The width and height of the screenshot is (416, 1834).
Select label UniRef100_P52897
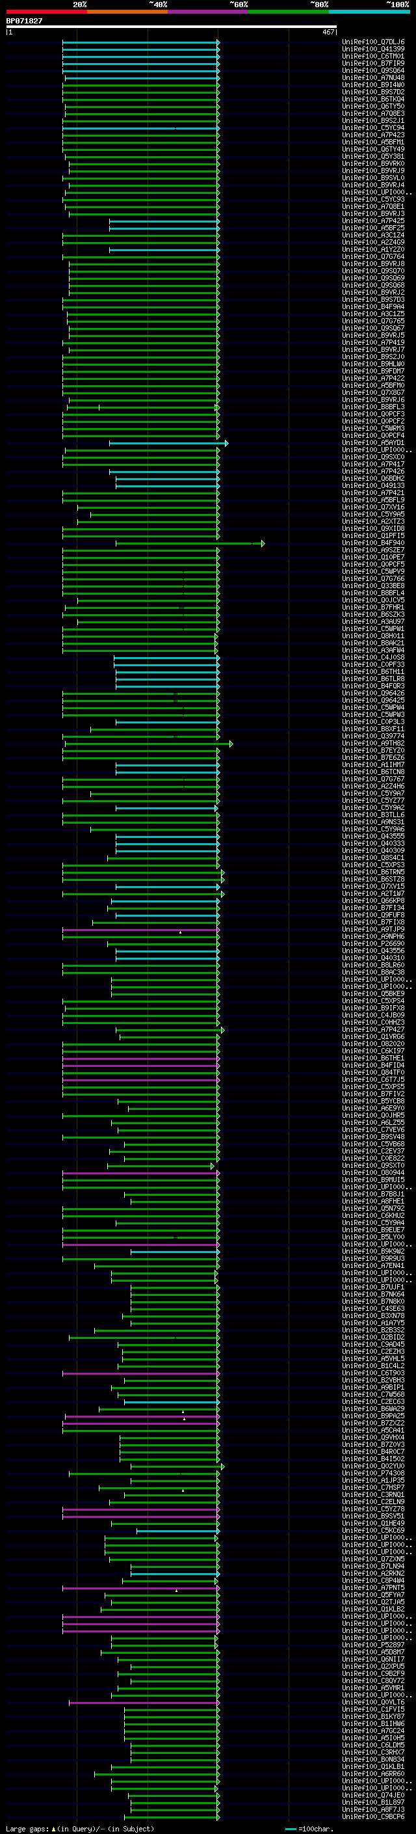coord(373,1645)
